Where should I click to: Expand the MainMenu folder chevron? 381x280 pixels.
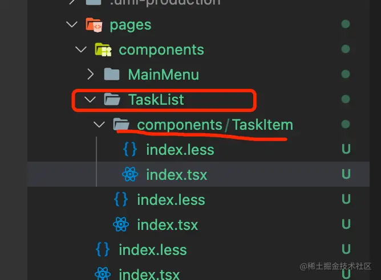tap(90, 75)
